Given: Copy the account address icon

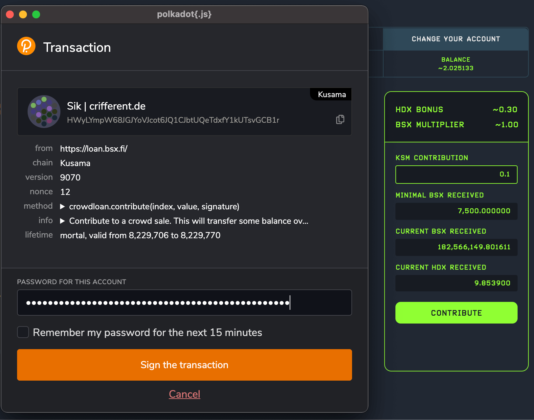Looking at the screenshot, I should [x=340, y=119].
